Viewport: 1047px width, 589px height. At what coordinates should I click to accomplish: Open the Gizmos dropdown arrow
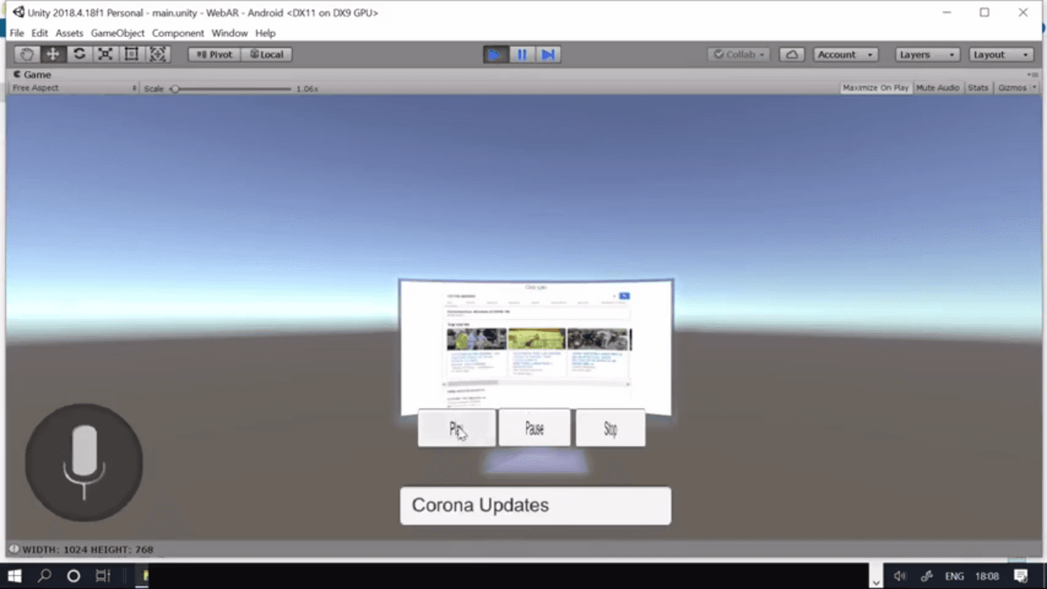pyautogui.click(x=1035, y=88)
